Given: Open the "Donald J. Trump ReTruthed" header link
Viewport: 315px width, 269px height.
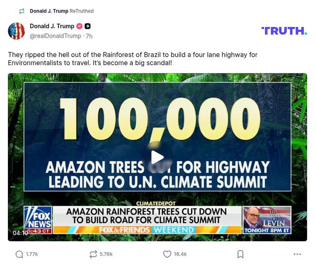Looking at the screenshot, I should click(x=61, y=11).
